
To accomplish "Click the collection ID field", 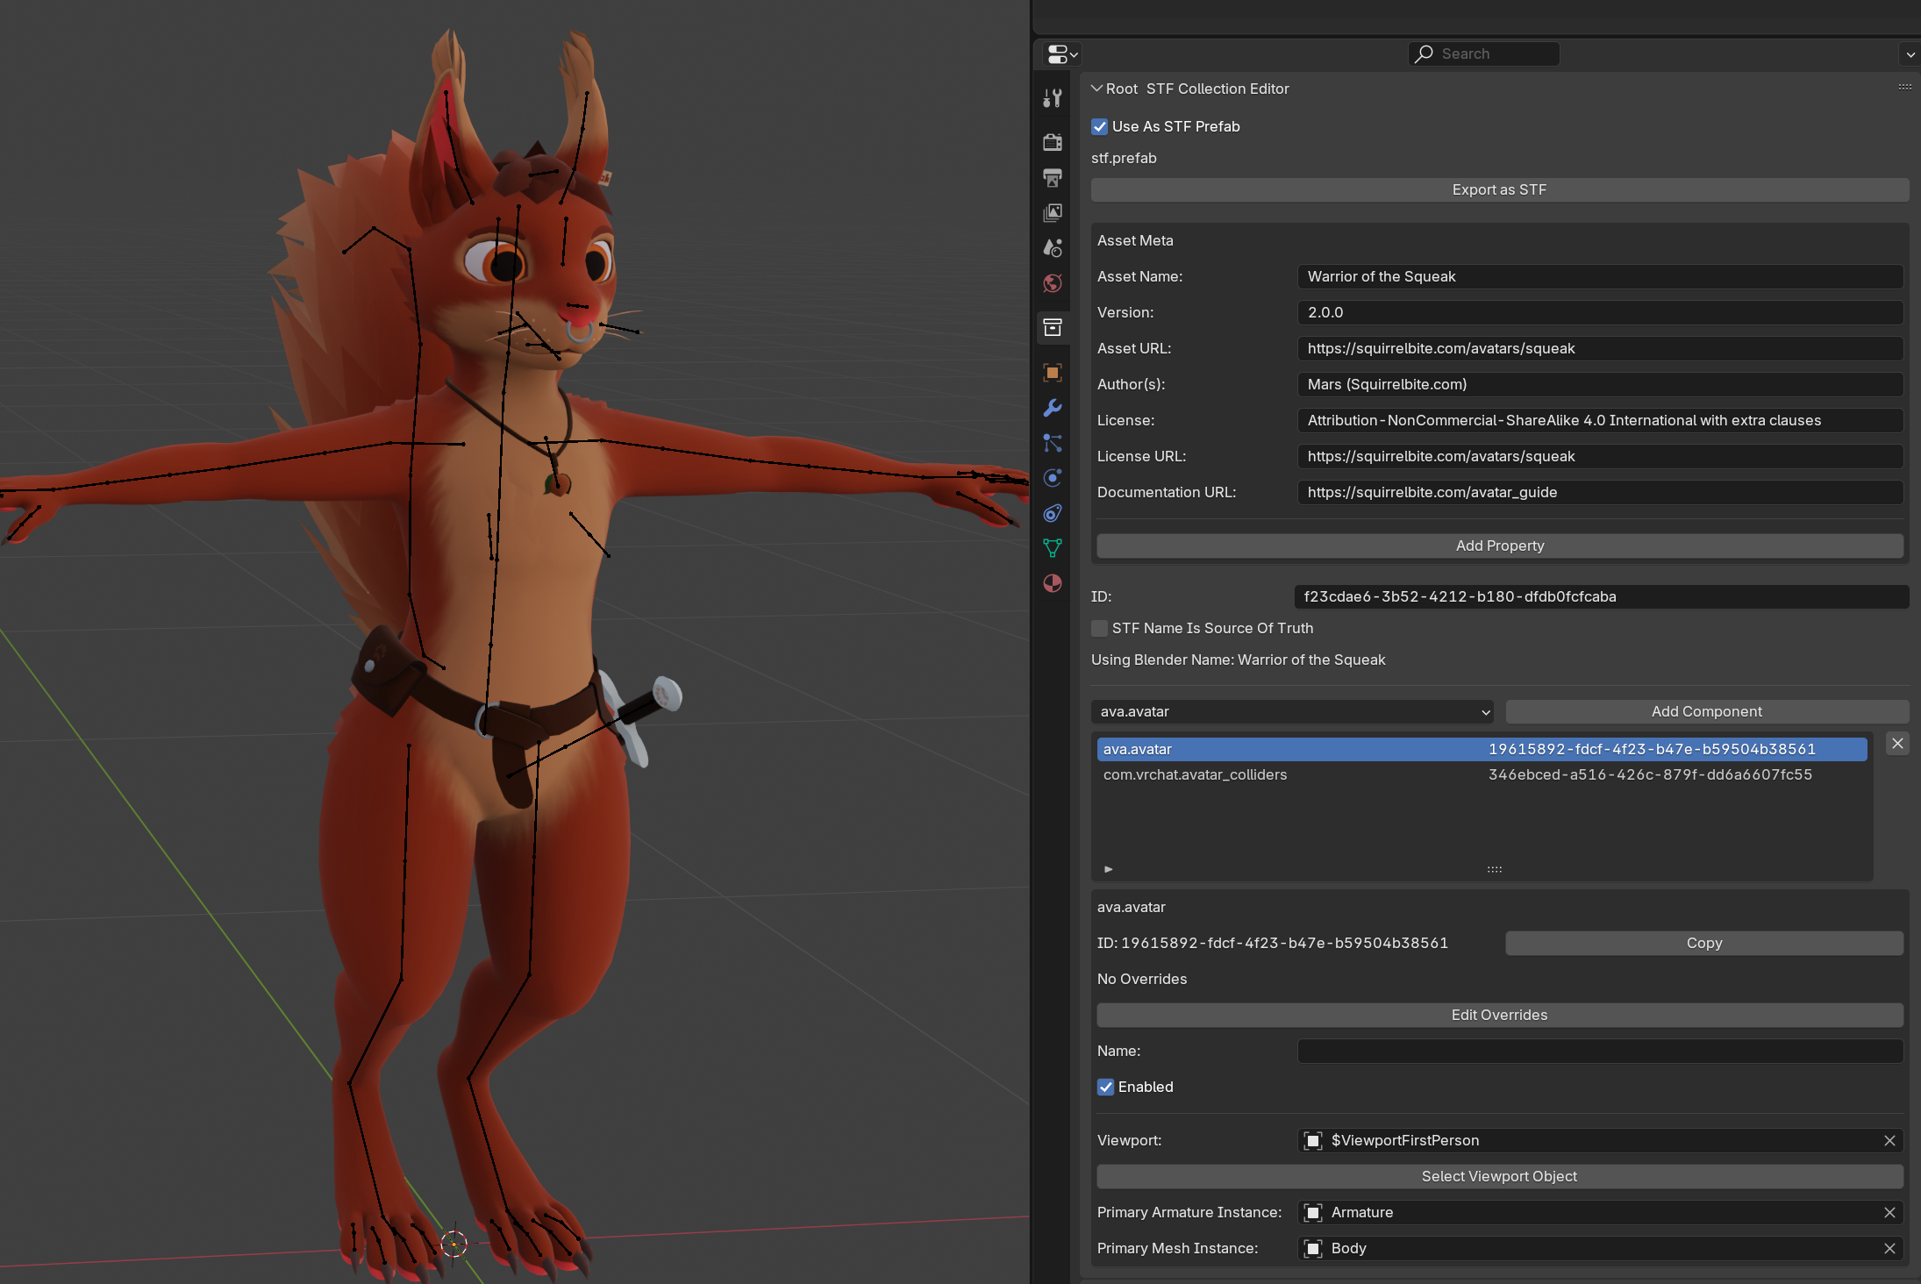I will [1601, 596].
